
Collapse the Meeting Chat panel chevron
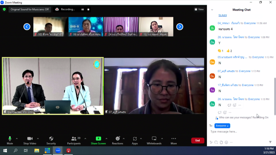pos(212,10)
